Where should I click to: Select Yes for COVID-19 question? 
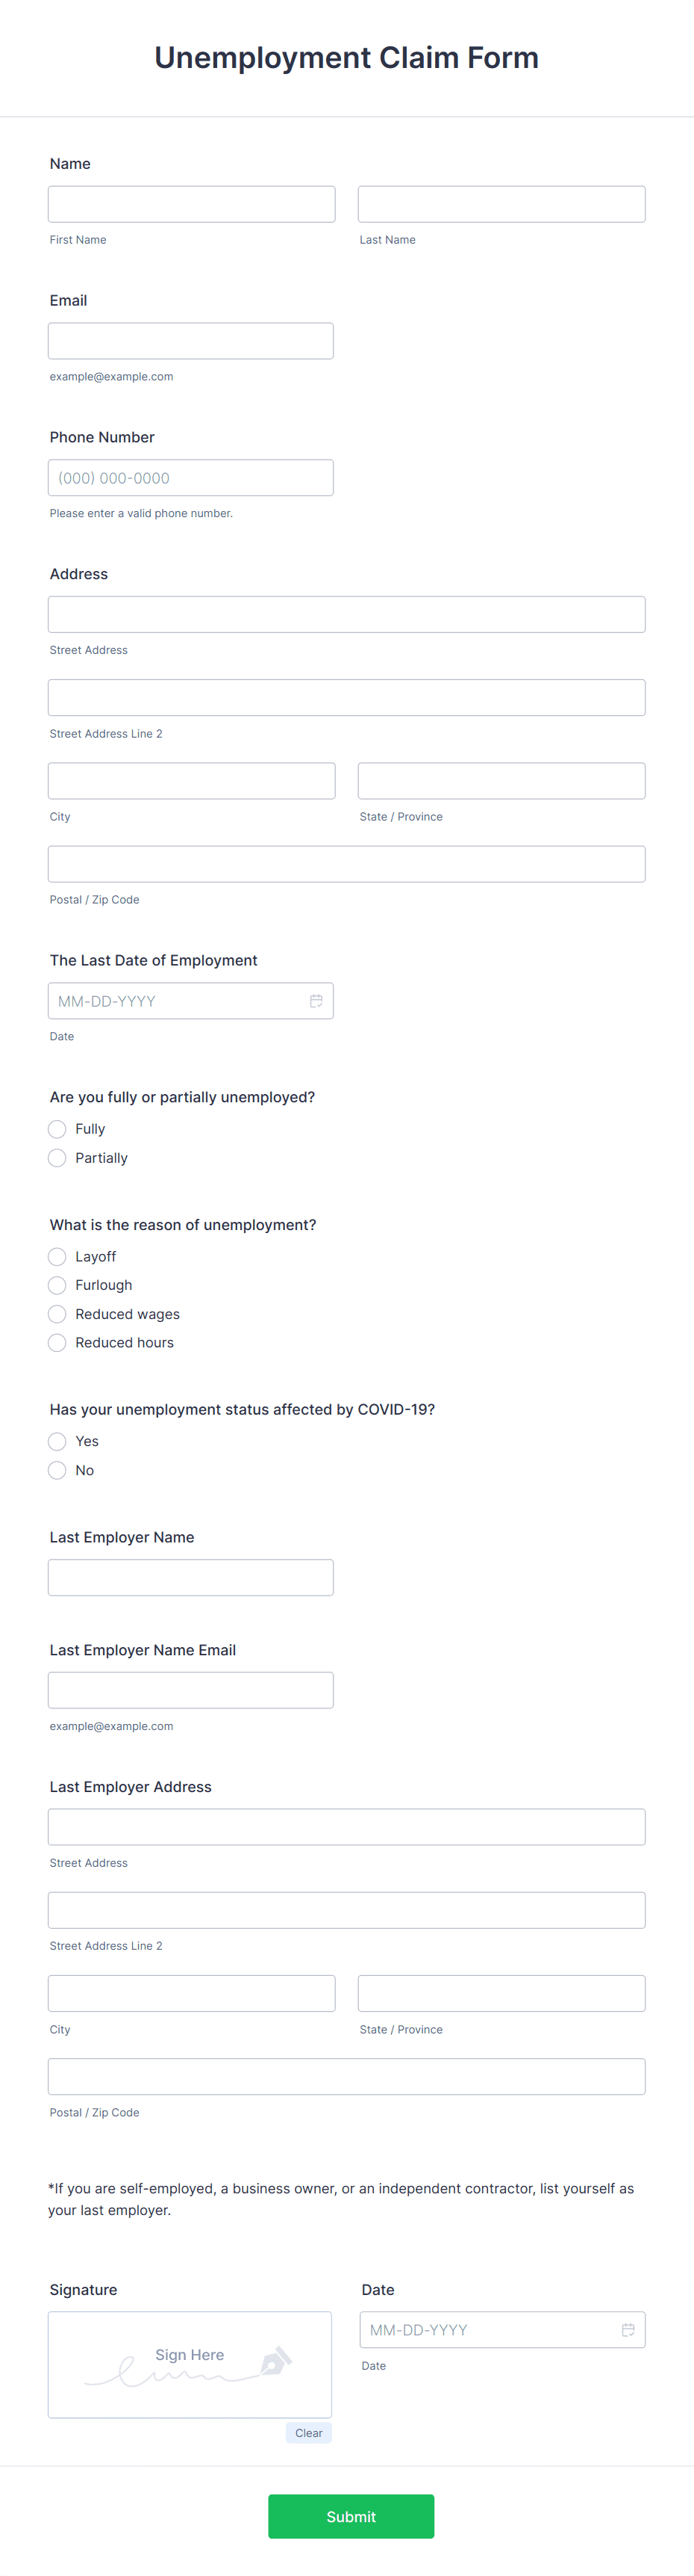[57, 1441]
